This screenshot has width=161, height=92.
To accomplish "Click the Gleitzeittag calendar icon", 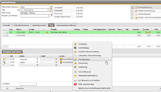I will (75, 67).
